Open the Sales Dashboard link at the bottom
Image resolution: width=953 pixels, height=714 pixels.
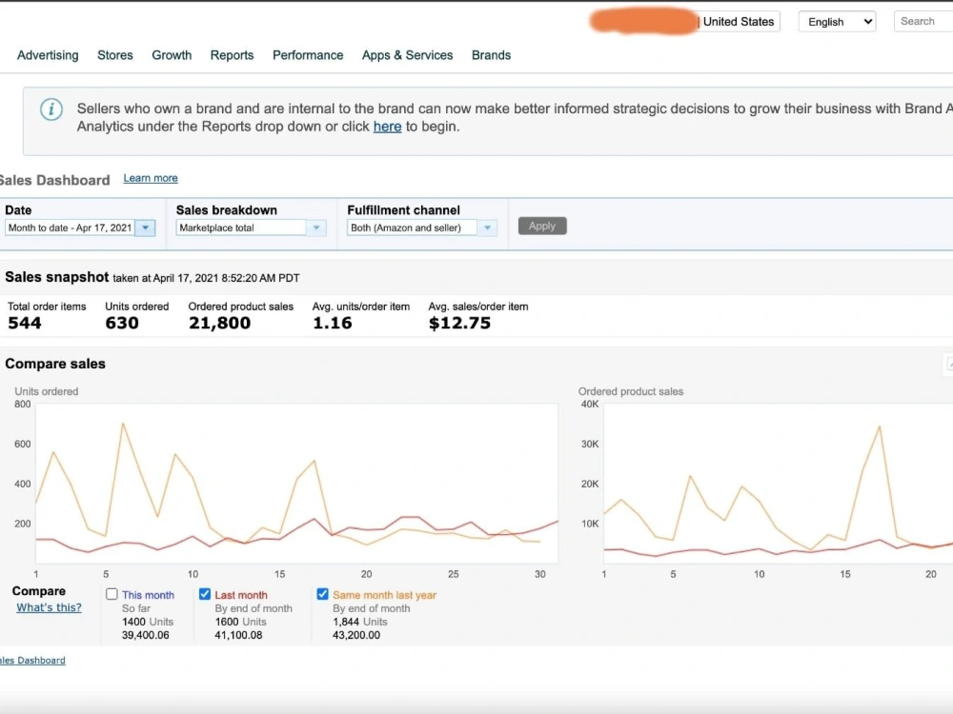click(32, 660)
